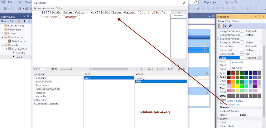Click the Sign in link
This screenshot has height=128, width=266.
(229, 2)
